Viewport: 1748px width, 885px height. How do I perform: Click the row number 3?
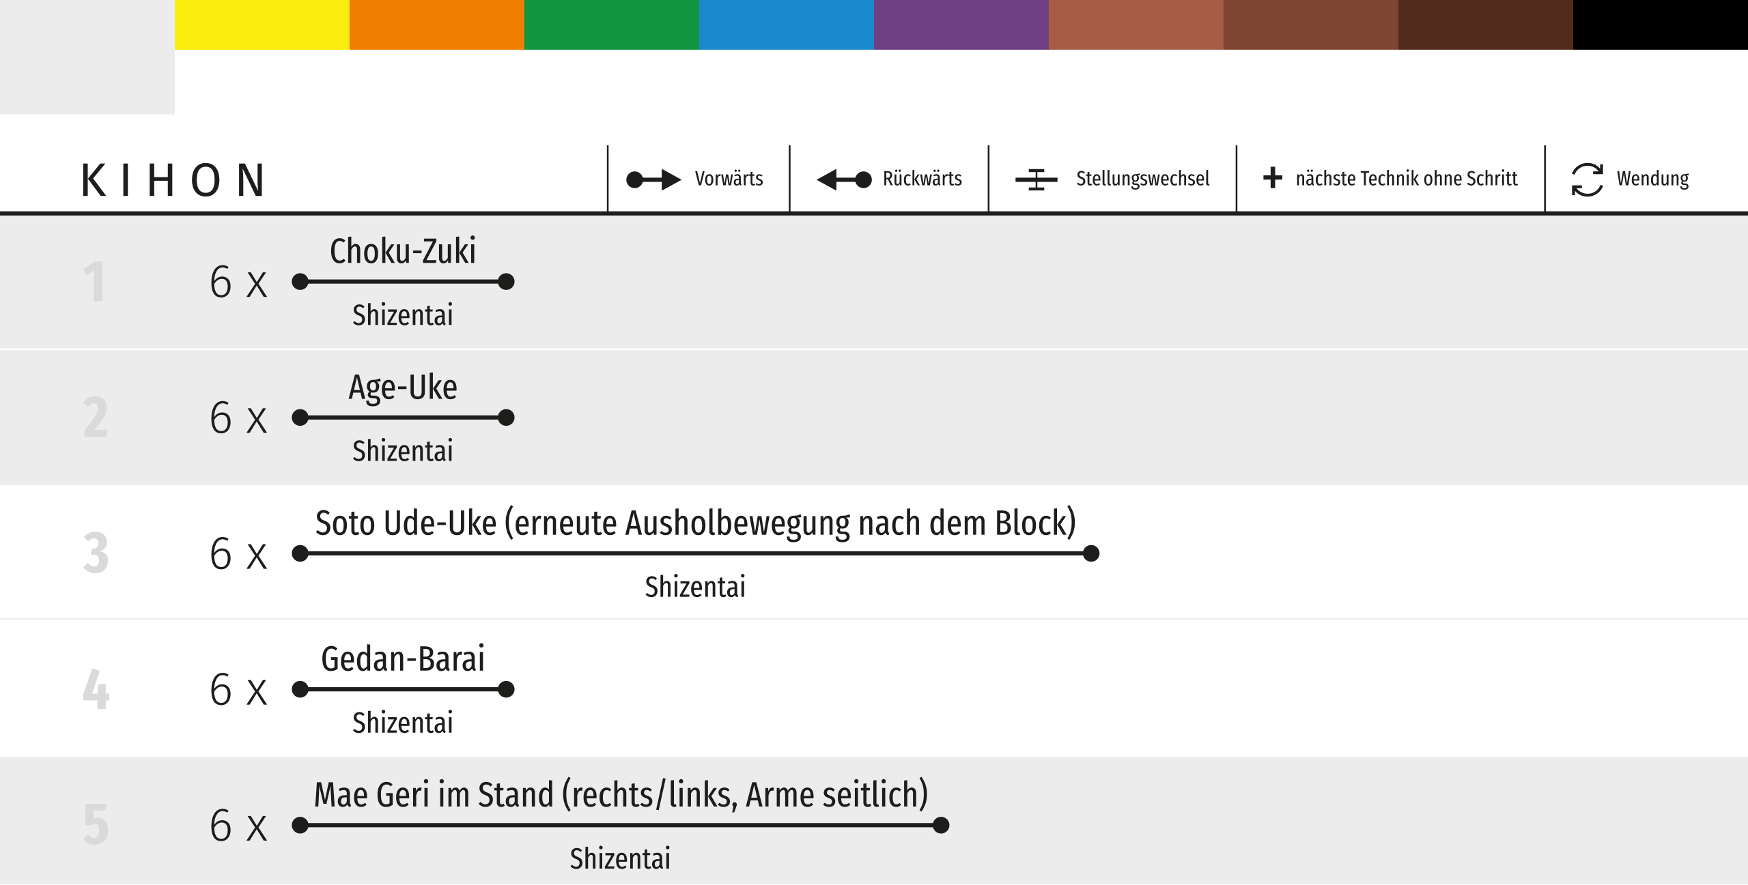point(96,553)
